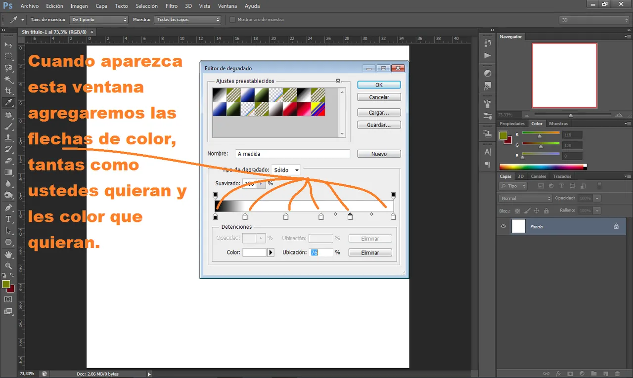Click the Guardar... button
Image resolution: width=633 pixels, height=378 pixels.
pyautogui.click(x=379, y=125)
